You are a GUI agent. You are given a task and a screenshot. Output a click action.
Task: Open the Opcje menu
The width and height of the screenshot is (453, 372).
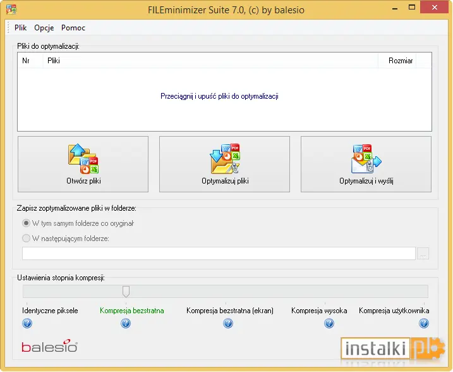[44, 28]
